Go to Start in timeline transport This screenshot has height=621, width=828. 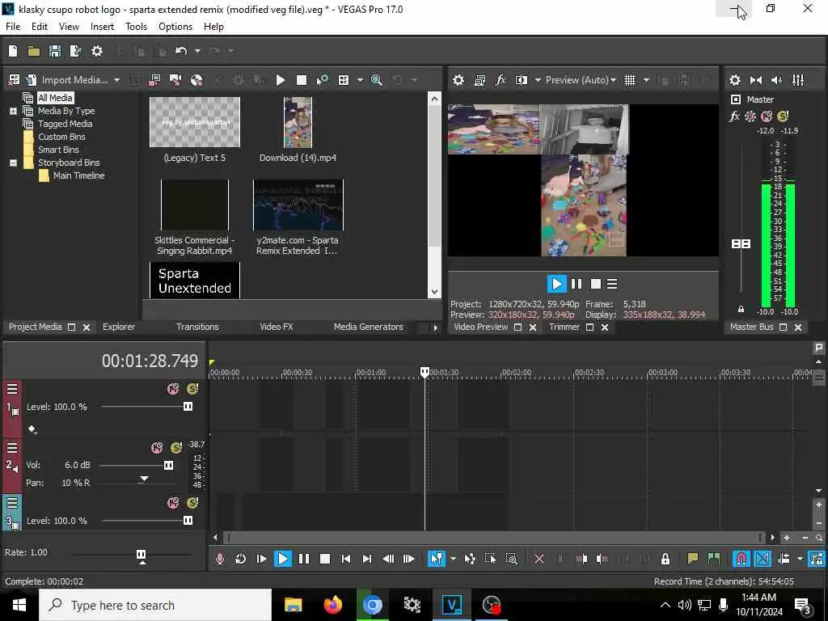coord(346,559)
